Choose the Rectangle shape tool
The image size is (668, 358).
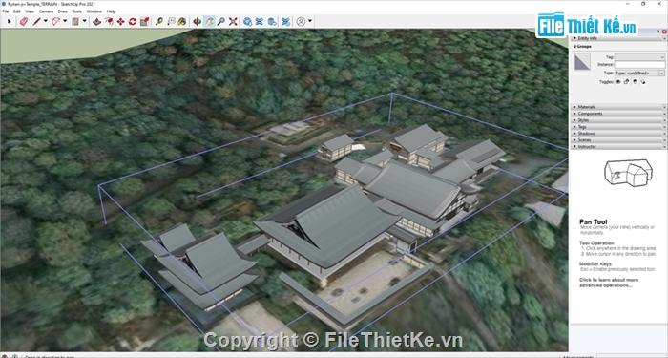click(x=75, y=21)
